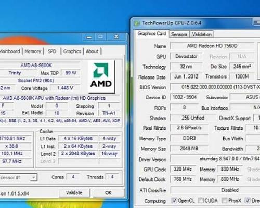Click the L1 Data 4 x 16 KBytes value

tap(78, 138)
